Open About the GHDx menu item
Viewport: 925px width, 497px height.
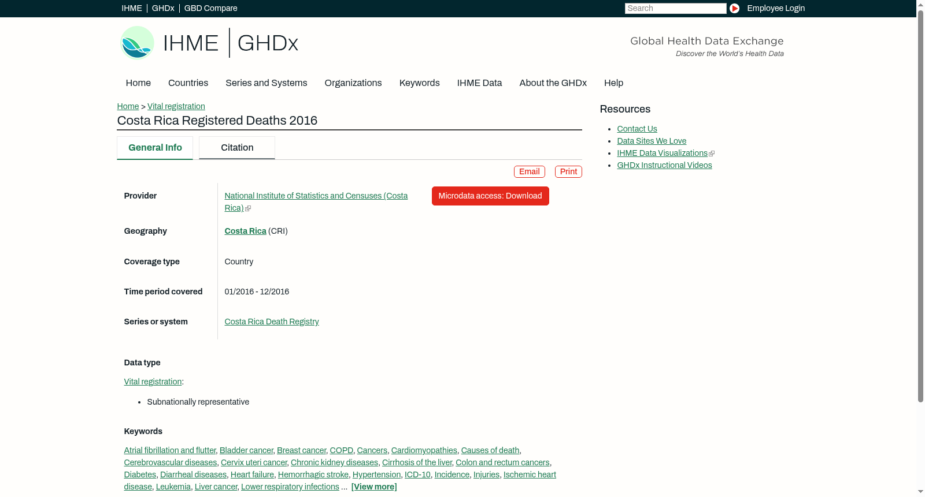[553, 83]
